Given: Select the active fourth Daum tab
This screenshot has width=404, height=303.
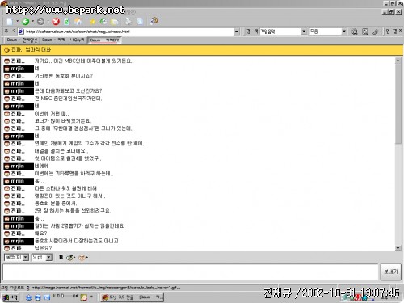Looking at the screenshot, I should (104, 40).
